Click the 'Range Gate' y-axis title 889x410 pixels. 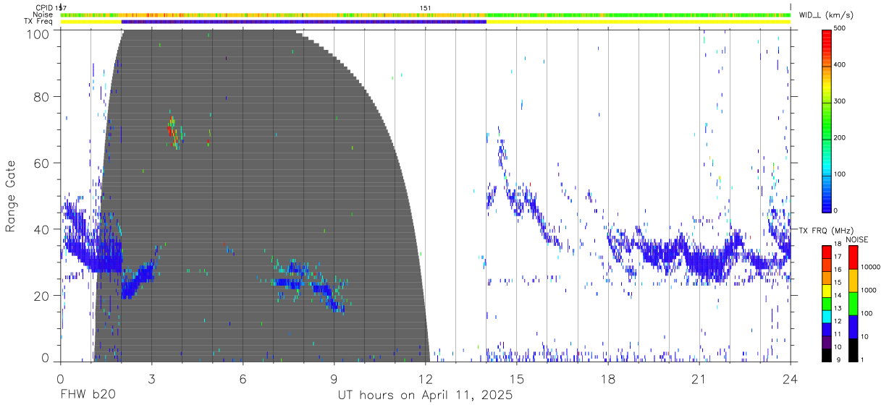coord(11,196)
